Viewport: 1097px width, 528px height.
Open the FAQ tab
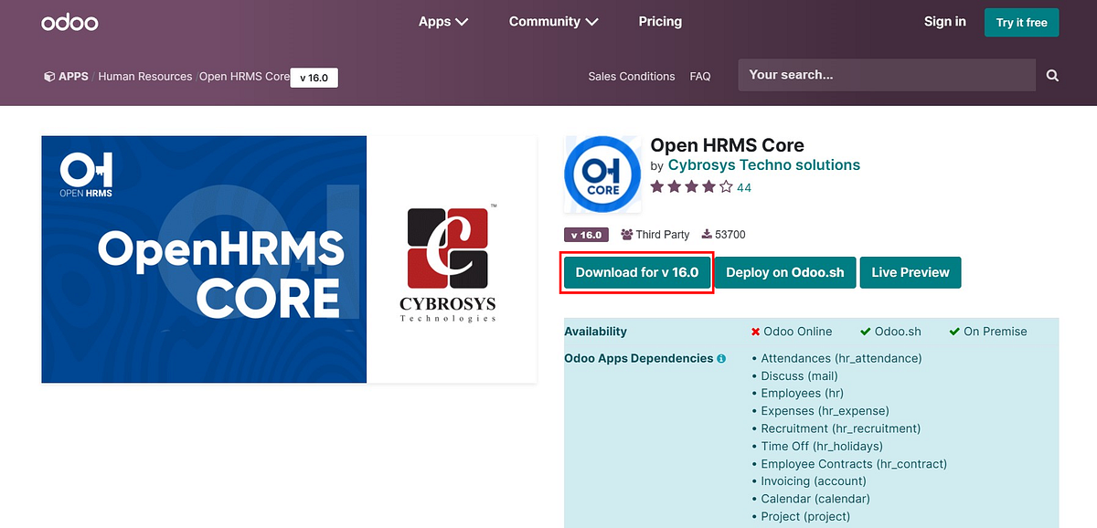click(700, 77)
